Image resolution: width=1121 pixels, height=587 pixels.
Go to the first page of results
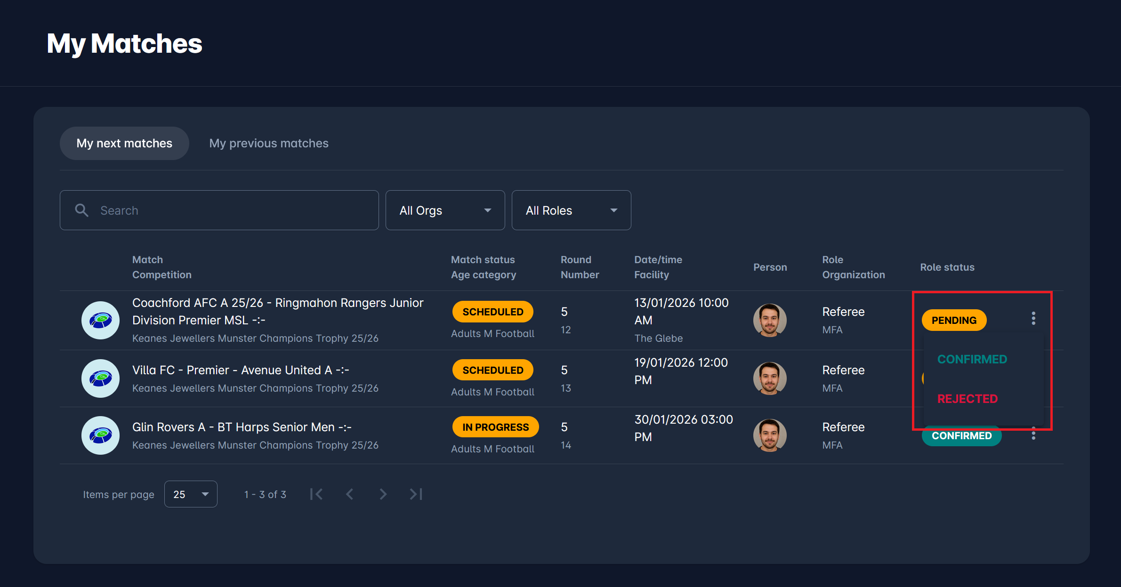[316, 494]
